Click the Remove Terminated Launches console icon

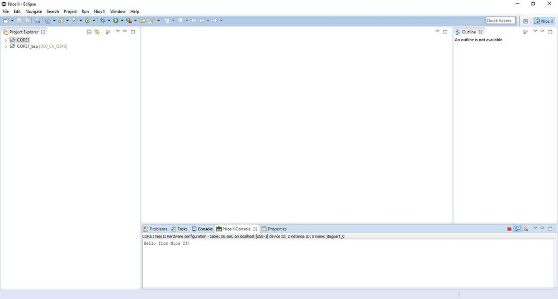coord(526,229)
